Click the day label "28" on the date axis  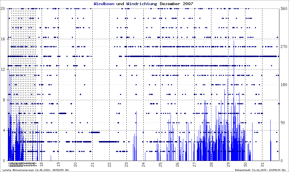(211, 164)
